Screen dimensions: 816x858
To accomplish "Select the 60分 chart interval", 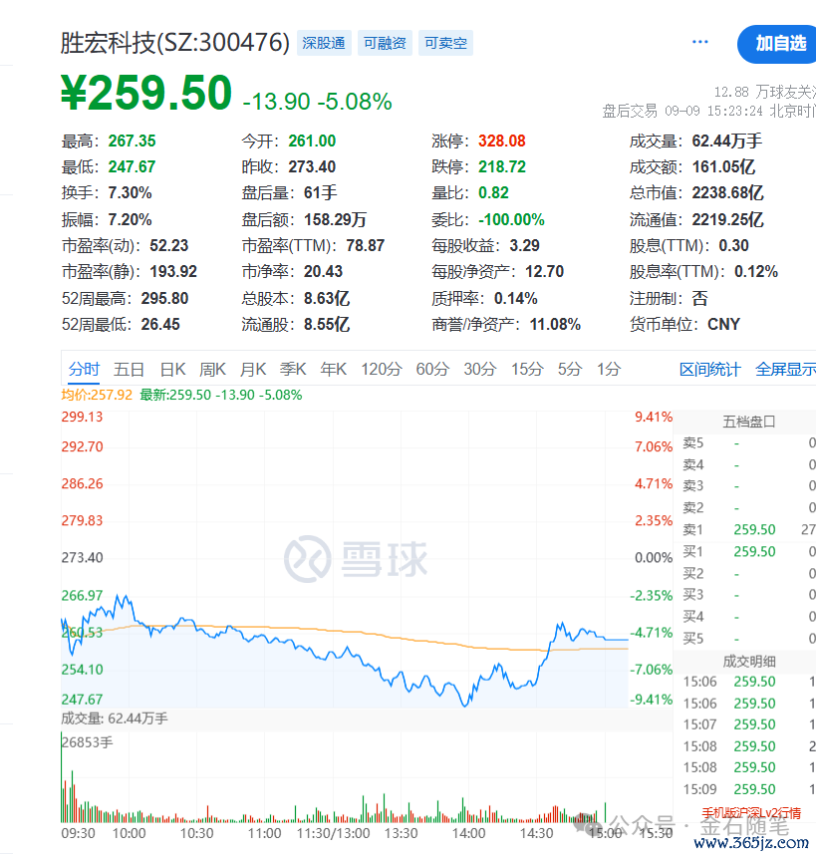I will [432, 370].
